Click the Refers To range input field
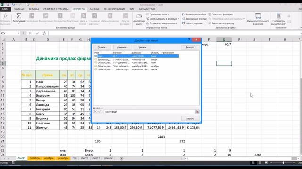 149,112
